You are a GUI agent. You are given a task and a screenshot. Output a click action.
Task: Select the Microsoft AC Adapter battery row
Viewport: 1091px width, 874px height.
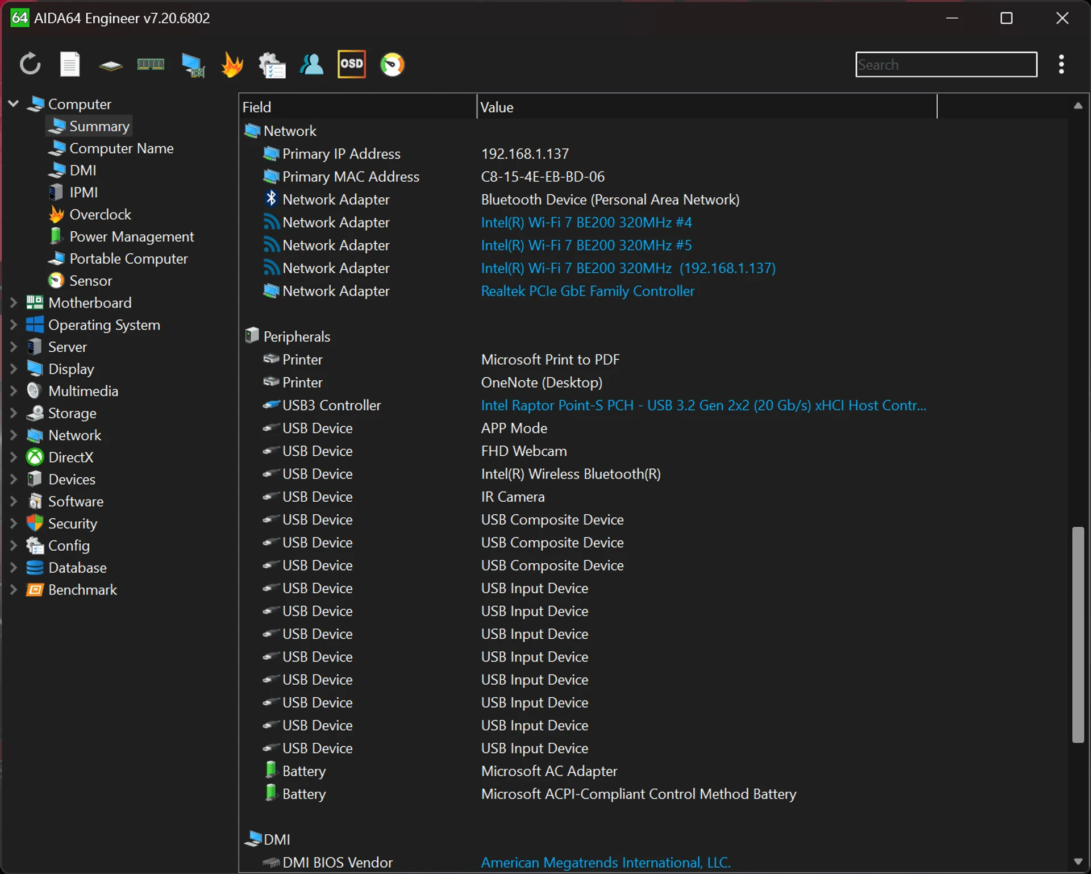pos(653,771)
